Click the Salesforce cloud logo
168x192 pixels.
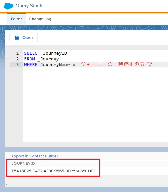9,6
